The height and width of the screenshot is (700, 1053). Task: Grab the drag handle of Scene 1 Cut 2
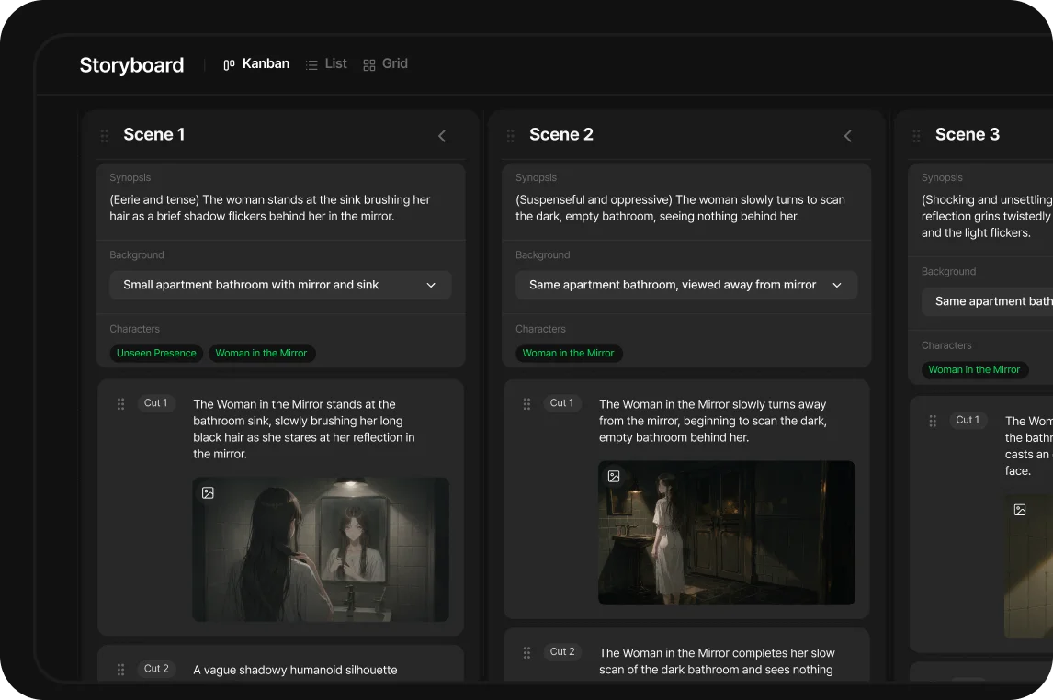pos(121,670)
